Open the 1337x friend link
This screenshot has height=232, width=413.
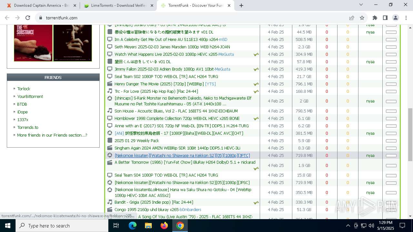[23, 120]
